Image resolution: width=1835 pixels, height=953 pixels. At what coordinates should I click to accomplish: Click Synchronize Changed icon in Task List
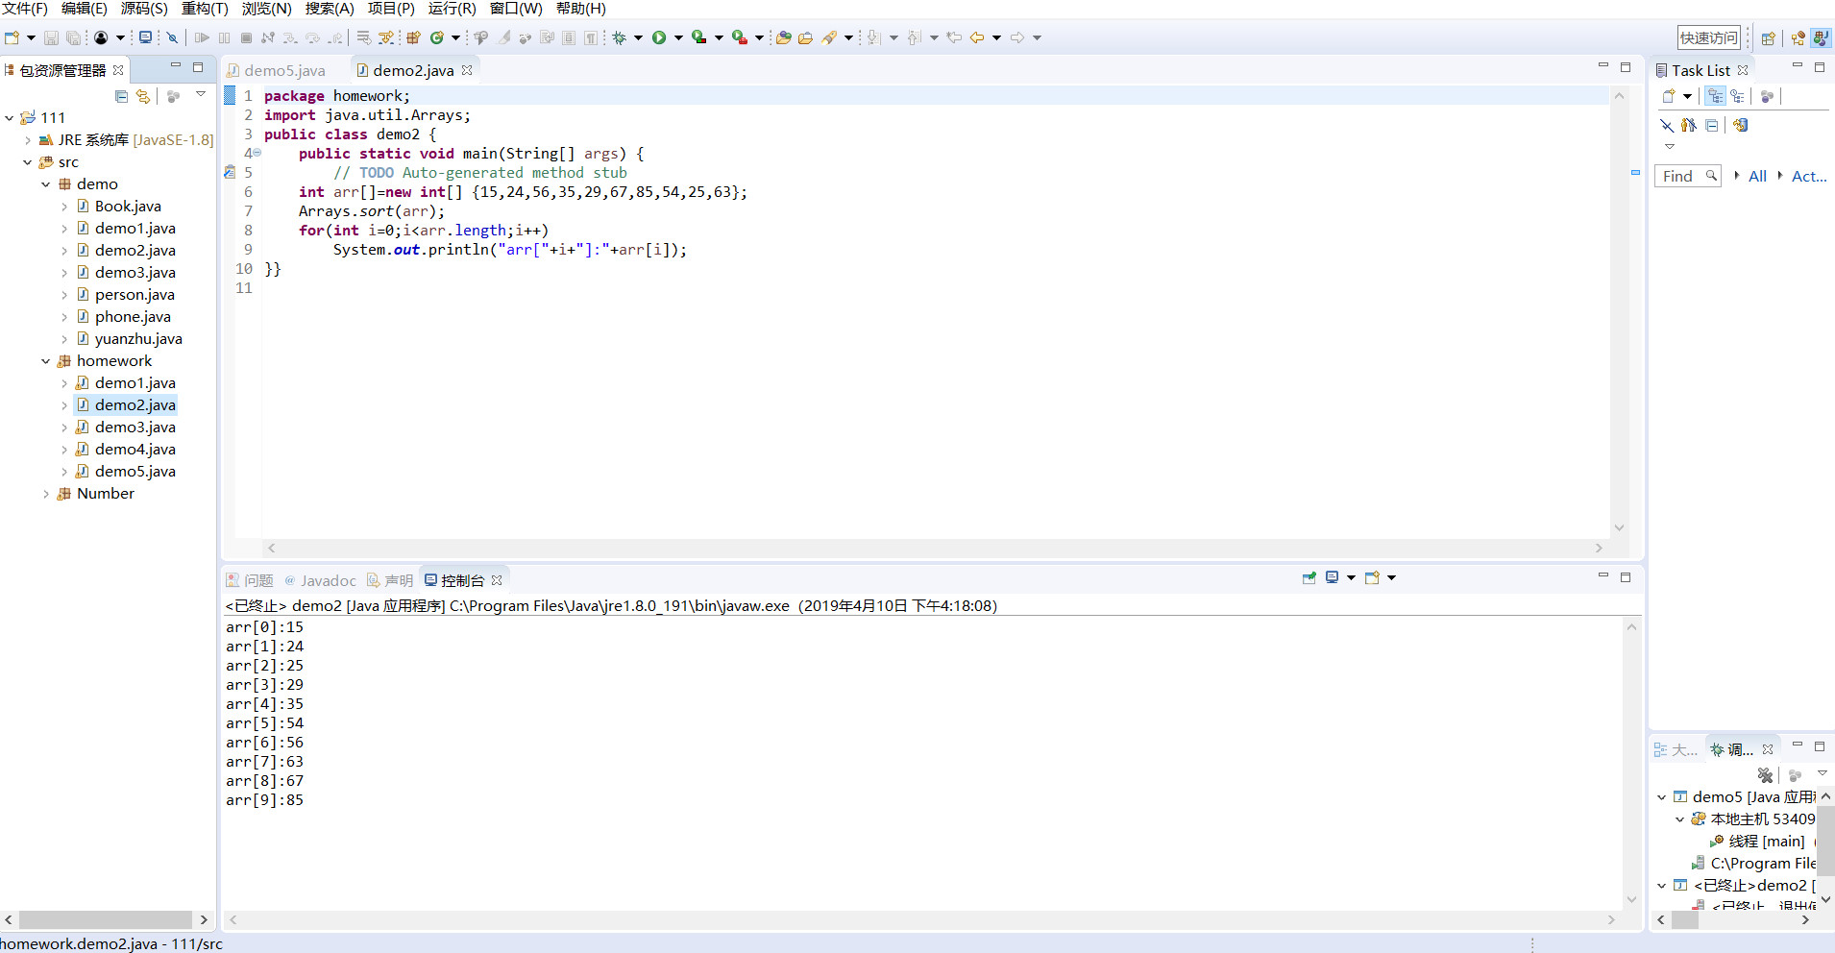(1741, 125)
